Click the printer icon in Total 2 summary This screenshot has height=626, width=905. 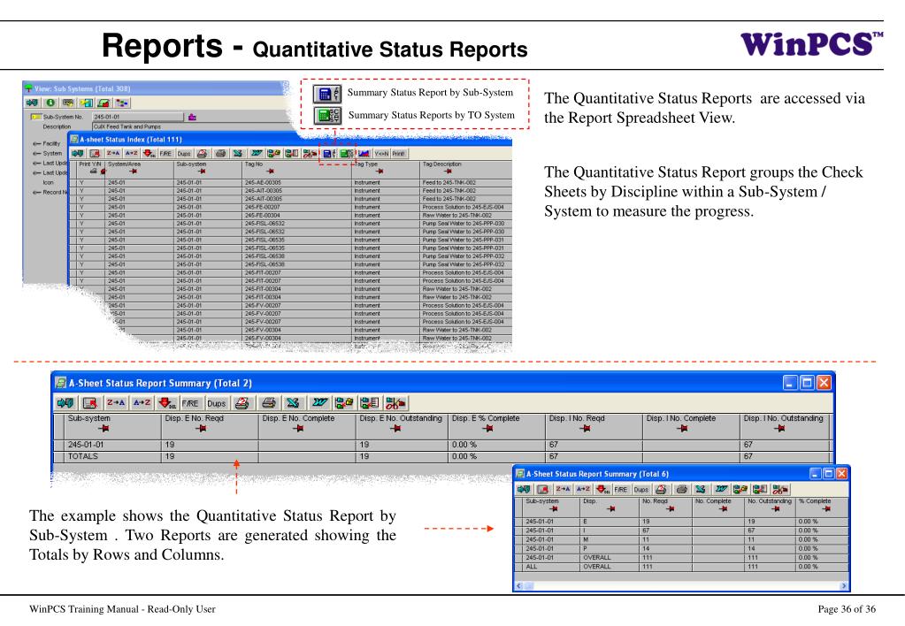tap(268, 402)
